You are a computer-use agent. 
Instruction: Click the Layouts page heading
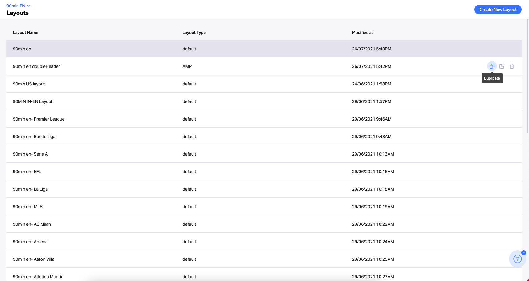18,13
